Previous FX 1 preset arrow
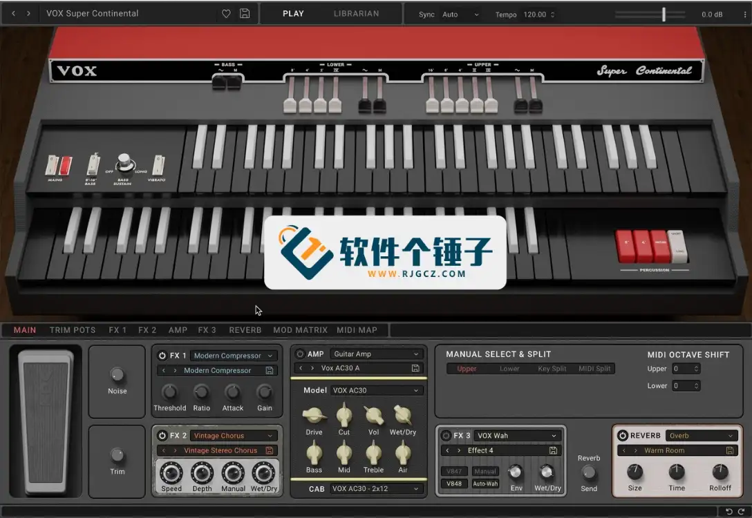Screen dimensions: 752x518 pyautogui.click(x=164, y=370)
